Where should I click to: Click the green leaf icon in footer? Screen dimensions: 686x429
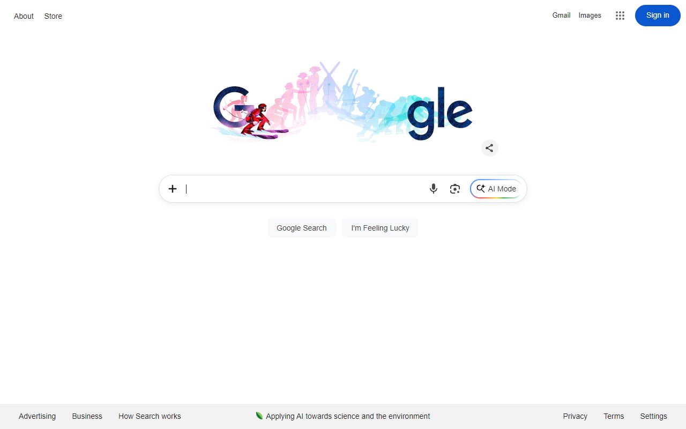tap(259, 416)
